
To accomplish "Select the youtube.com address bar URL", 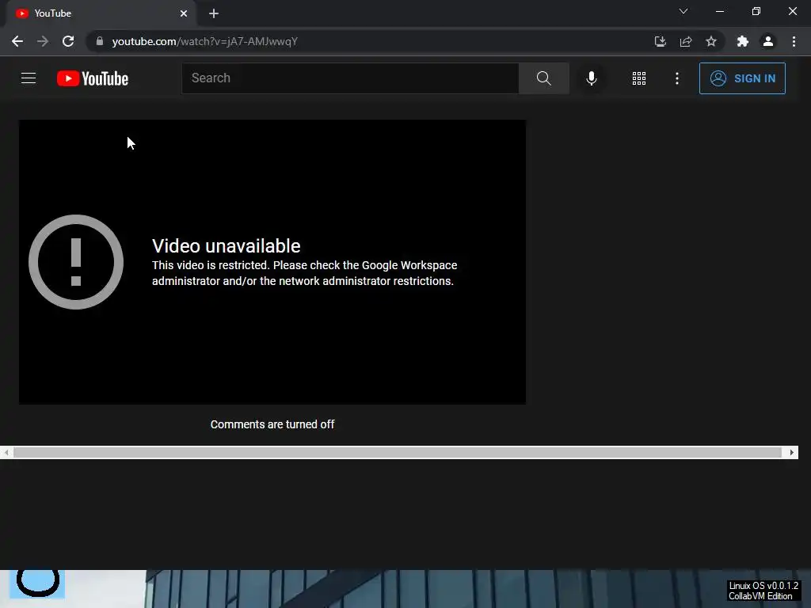I will coord(205,41).
